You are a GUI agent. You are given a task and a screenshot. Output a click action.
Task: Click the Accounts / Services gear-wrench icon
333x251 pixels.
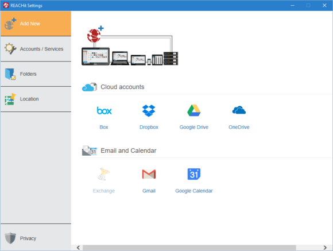coord(10,49)
